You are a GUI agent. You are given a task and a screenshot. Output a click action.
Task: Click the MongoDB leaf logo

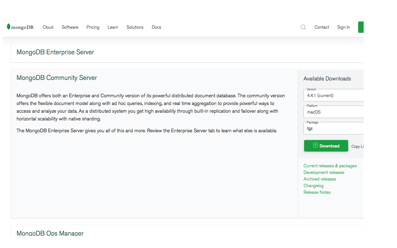tap(20, 27)
